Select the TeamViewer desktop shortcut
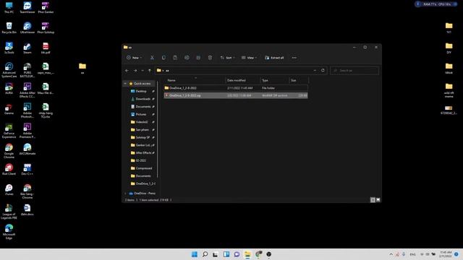The width and height of the screenshot is (463, 260). [x=27, y=8]
